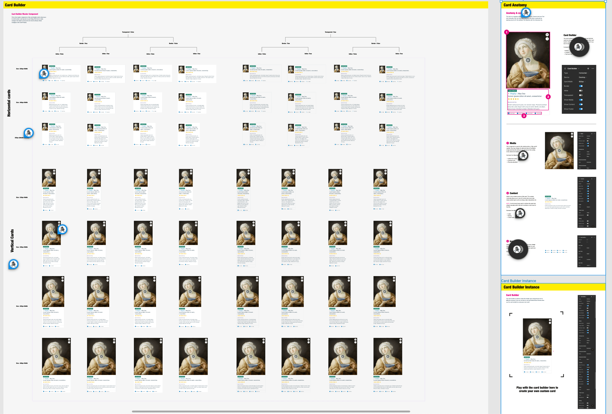Screen dimensions: 612x414
Task: Click the Vertical Cards vertical heading
Action: (12, 241)
